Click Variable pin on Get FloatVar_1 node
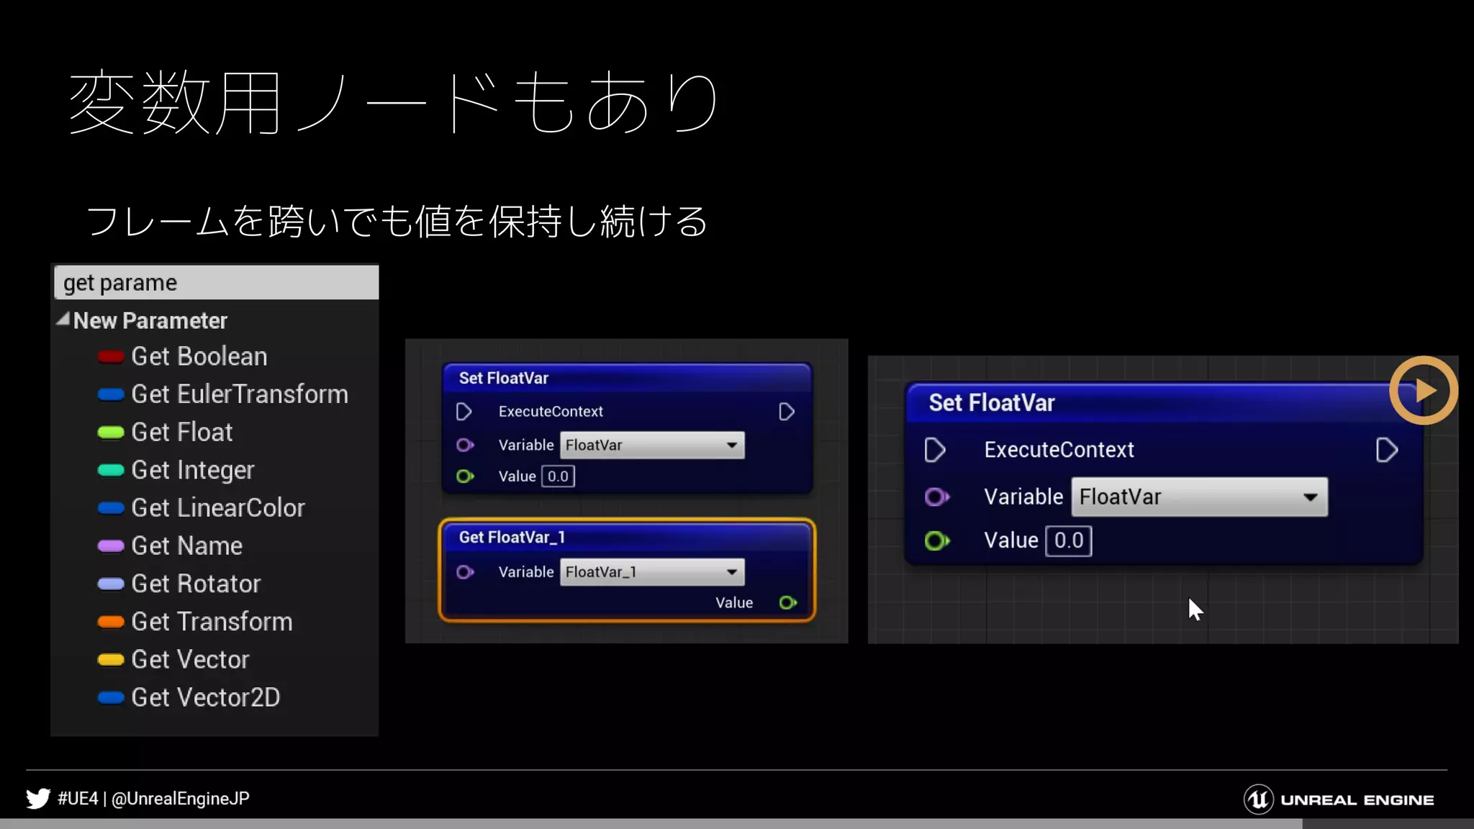The image size is (1474, 829). [x=465, y=572]
